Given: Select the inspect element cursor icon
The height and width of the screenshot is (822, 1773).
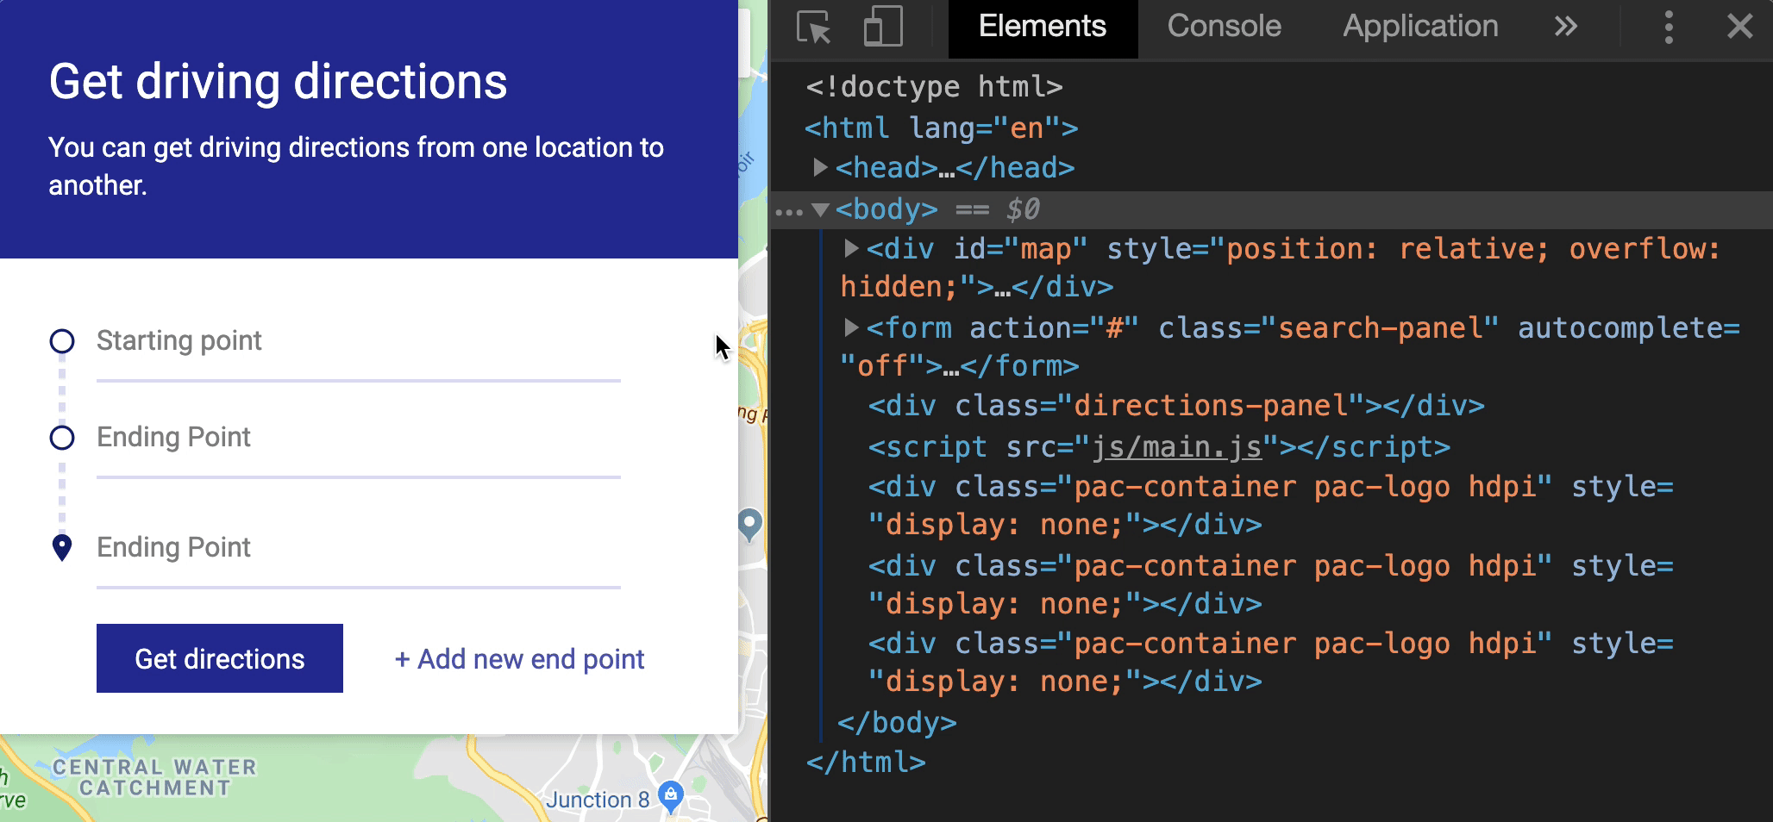Looking at the screenshot, I should 814,27.
